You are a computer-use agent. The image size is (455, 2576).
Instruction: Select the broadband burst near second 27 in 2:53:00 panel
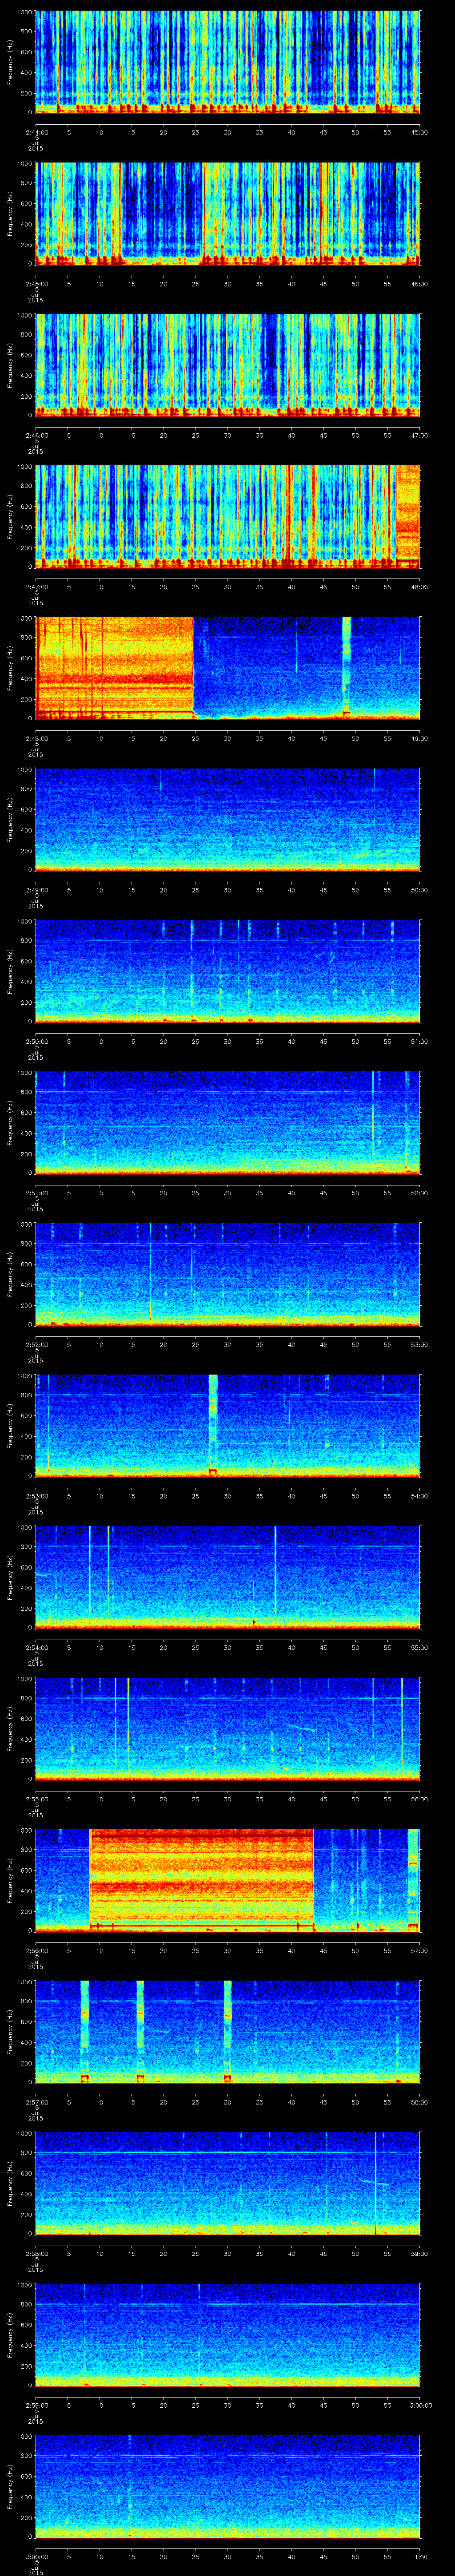213,1425
